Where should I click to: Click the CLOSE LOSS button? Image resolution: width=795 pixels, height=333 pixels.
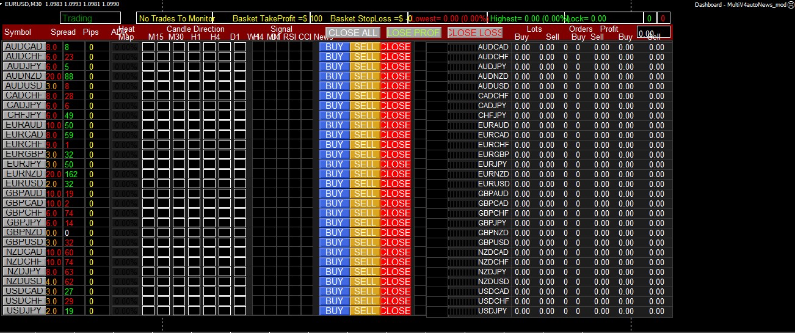click(x=475, y=32)
